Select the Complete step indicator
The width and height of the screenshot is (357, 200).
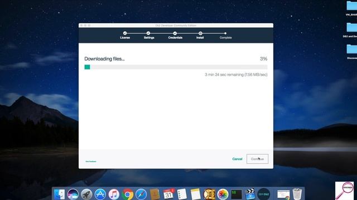225,36
